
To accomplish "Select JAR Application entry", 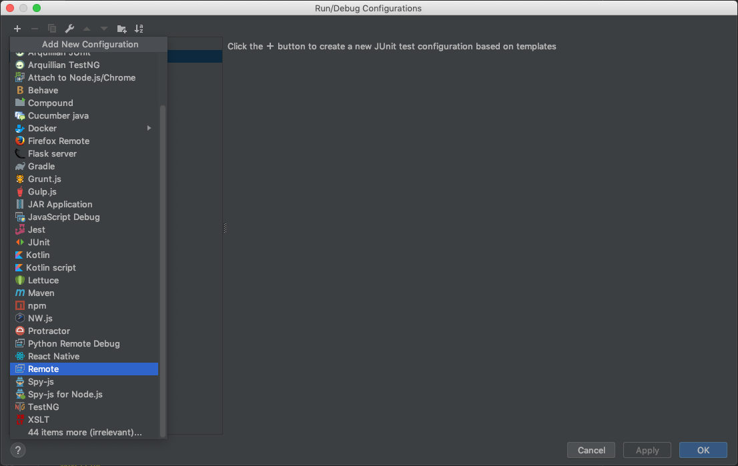I will [84, 205].
